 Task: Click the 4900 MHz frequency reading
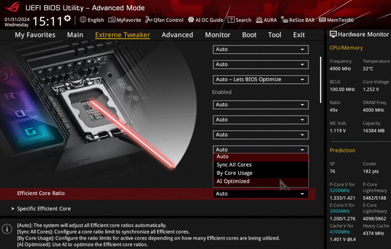click(x=340, y=69)
